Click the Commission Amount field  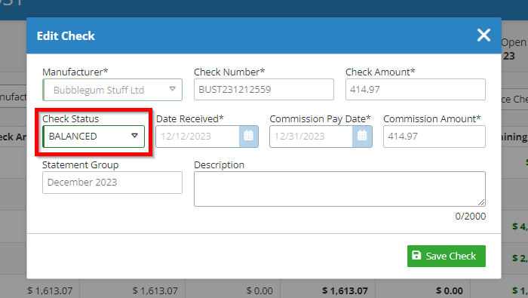pos(434,137)
